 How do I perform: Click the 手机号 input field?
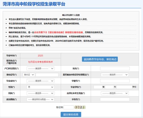(x=115, y=99)
